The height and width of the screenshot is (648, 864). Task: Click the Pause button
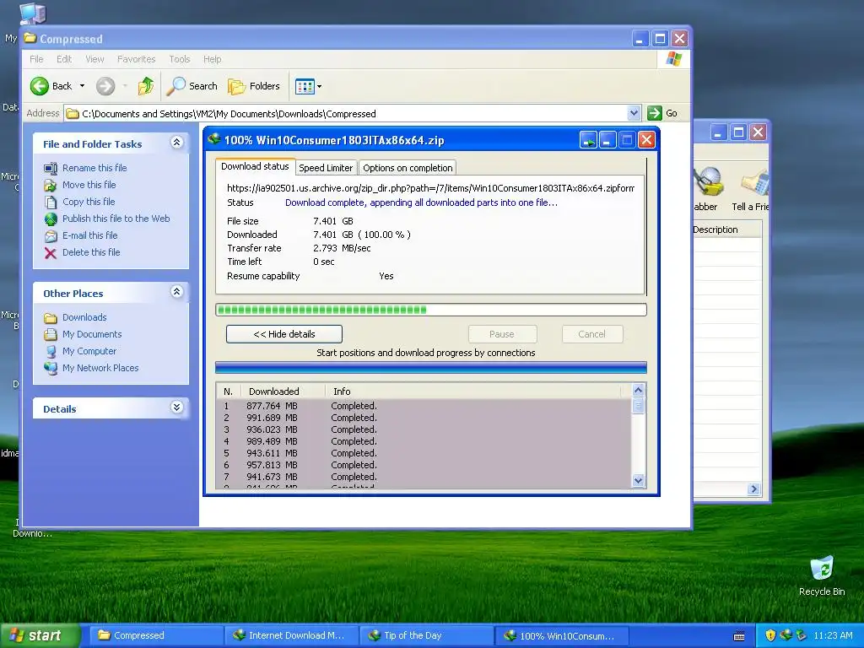click(502, 334)
